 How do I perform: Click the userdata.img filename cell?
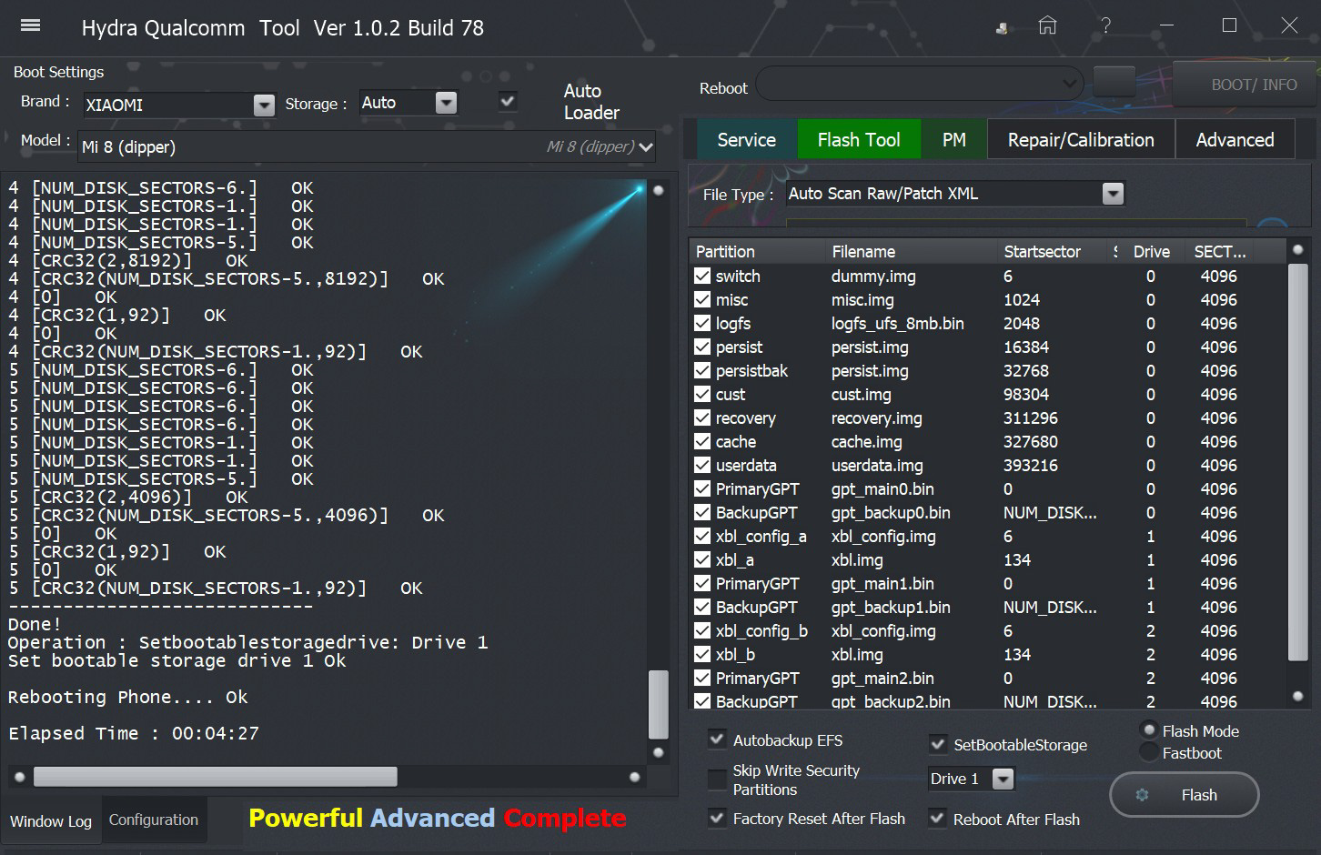877,465
